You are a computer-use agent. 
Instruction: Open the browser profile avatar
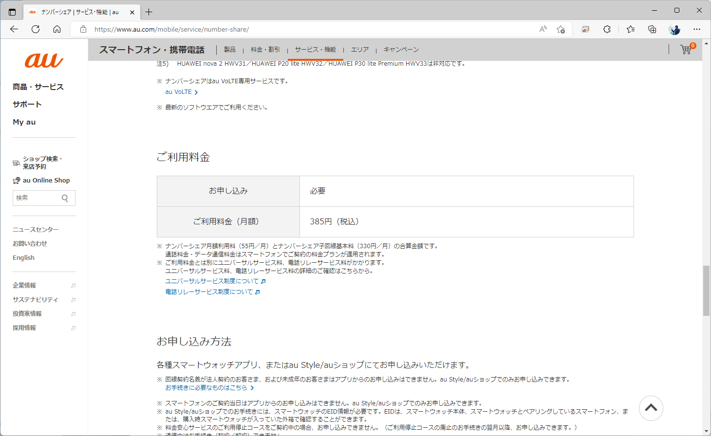pyautogui.click(x=674, y=29)
